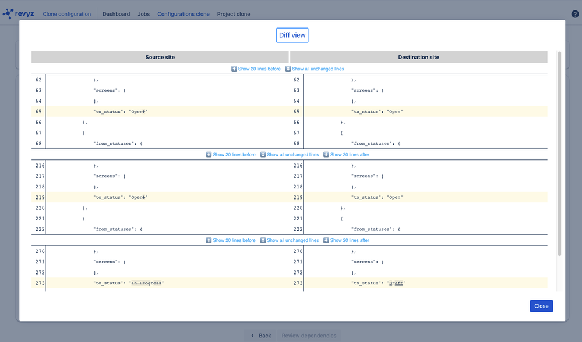Show 20 lines after line 222
Viewport: 582px width, 342px height.
click(346, 240)
